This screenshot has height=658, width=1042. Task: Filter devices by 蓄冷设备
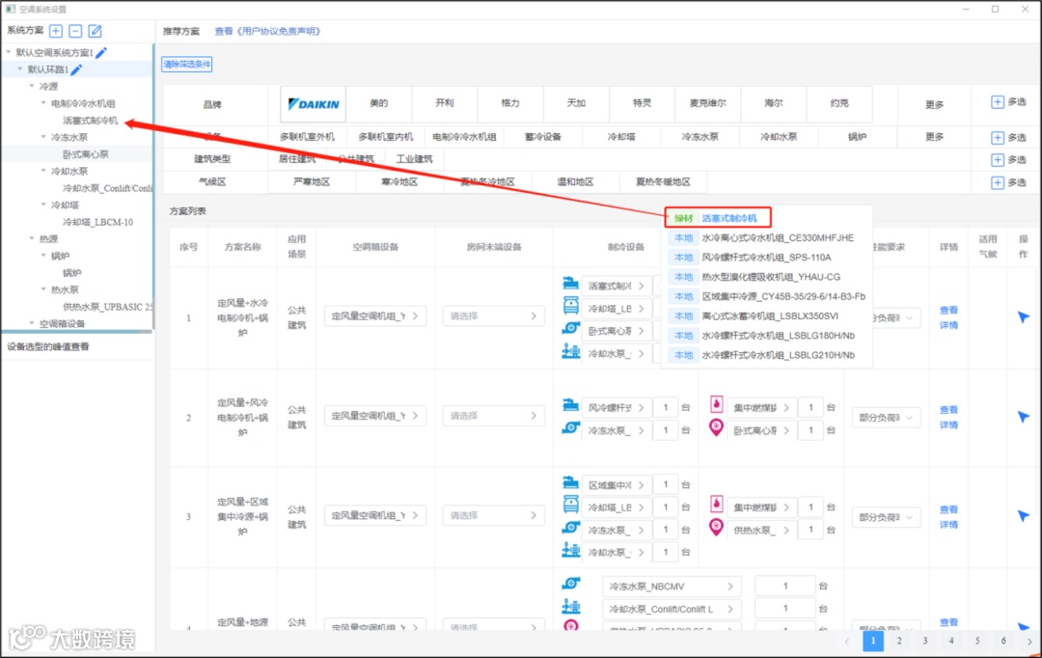543,137
